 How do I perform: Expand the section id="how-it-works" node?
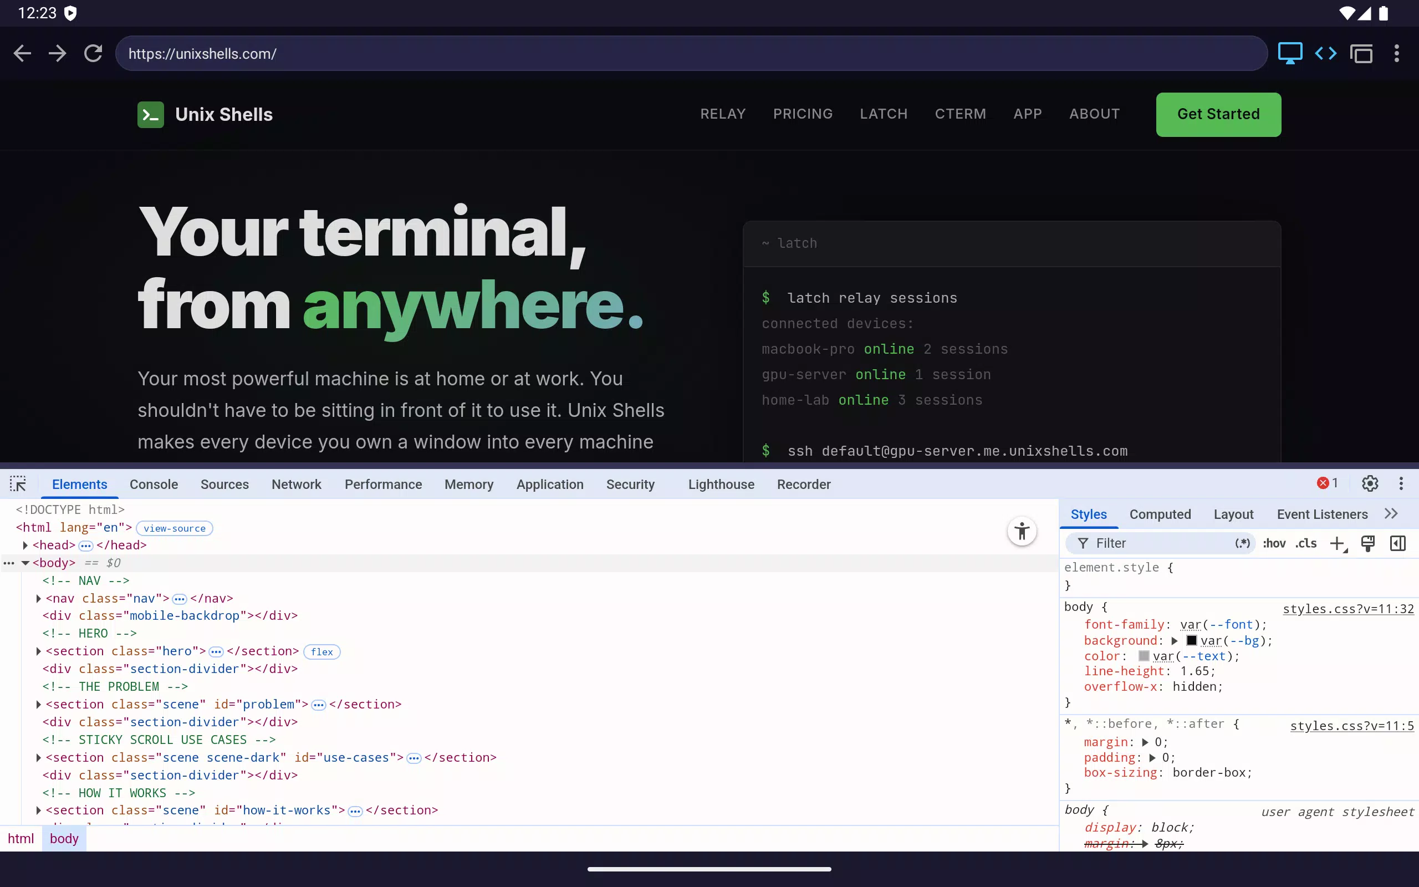coord(39,810)
